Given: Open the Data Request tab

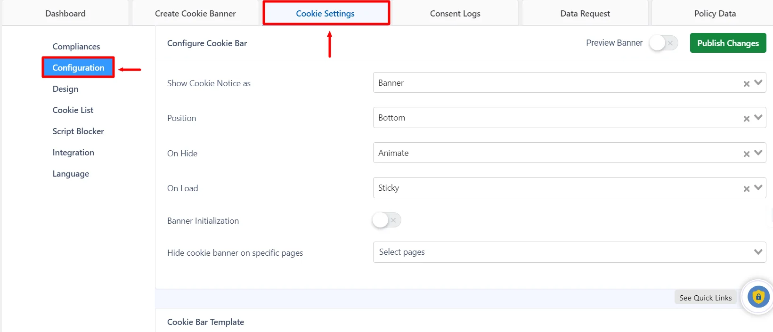Looking at the screenshot, I should 585,14.
